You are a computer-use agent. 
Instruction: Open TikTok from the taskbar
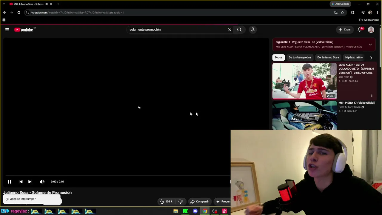[x=224, y=211]
